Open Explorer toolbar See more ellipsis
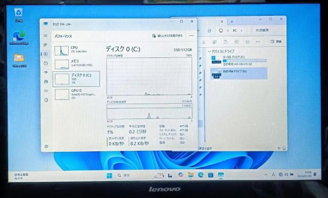328x198 pixels. point(258,42)
